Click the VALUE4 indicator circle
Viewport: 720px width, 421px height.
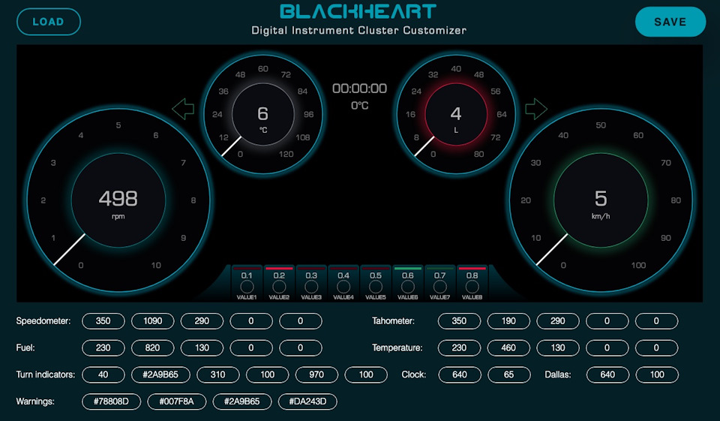point(343,286)
